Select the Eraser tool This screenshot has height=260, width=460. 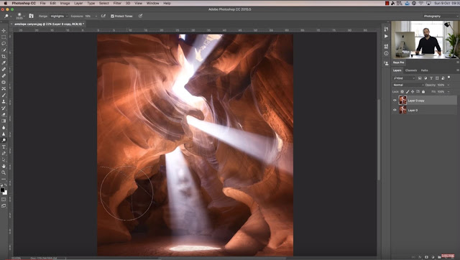click(x=4, y=114)
